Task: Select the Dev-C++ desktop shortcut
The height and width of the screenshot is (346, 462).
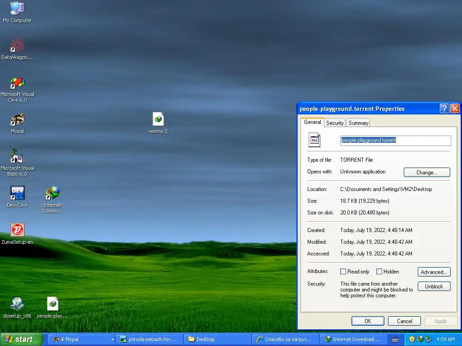Action: (x=17, y=196)
